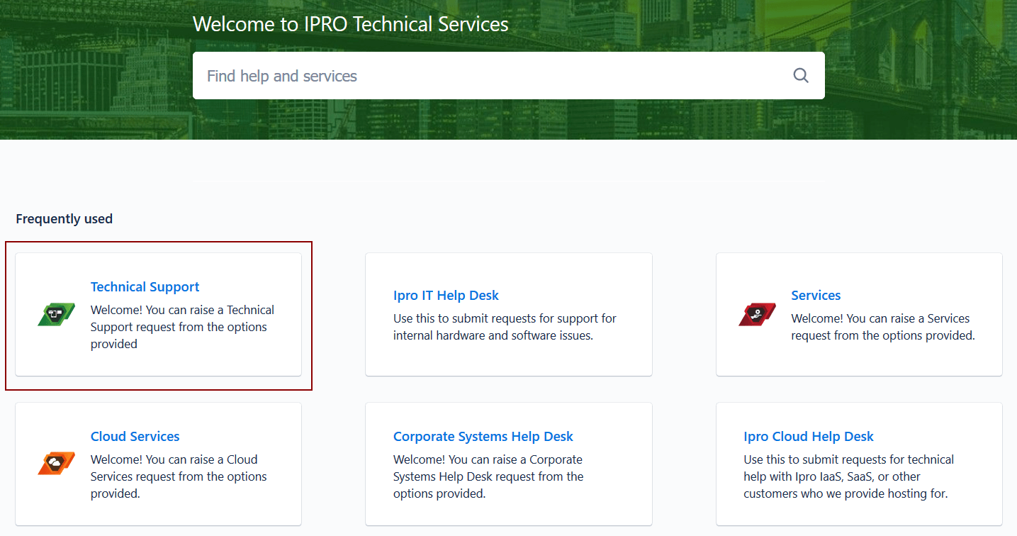Click the search magnifier icon

click(x=801, y=75)
